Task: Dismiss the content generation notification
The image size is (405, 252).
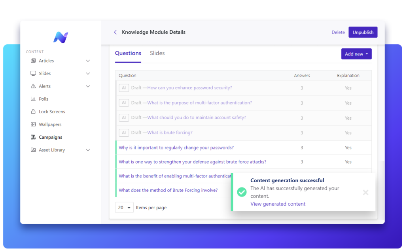Action: (x=365, y=193)
